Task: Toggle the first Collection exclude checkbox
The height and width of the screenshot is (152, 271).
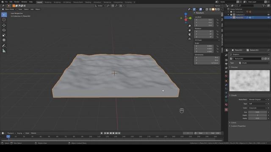Action: pyautogui.click(x=231, y=12)
